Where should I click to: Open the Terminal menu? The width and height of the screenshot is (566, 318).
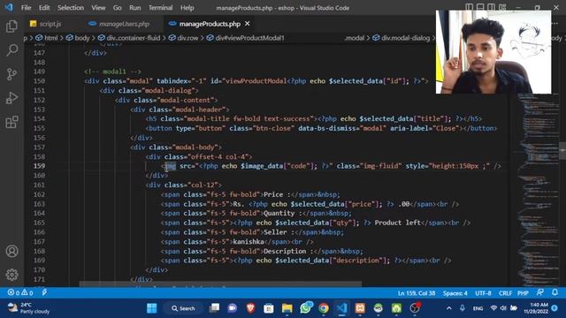(160, 8)
